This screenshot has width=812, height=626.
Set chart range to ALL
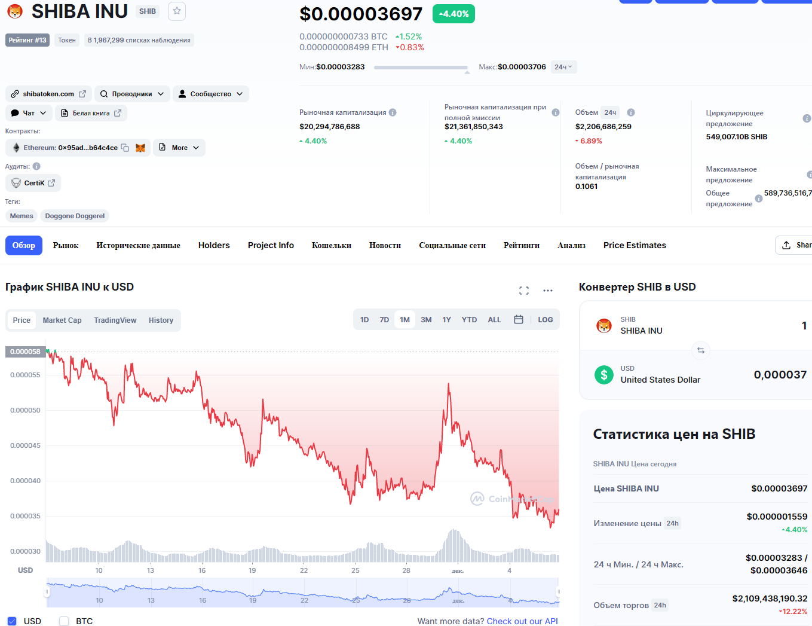tap(494, 320)
